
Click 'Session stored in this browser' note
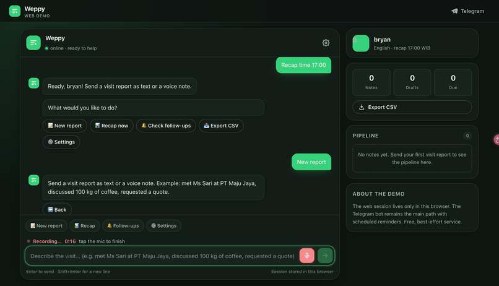click(302, 272)
